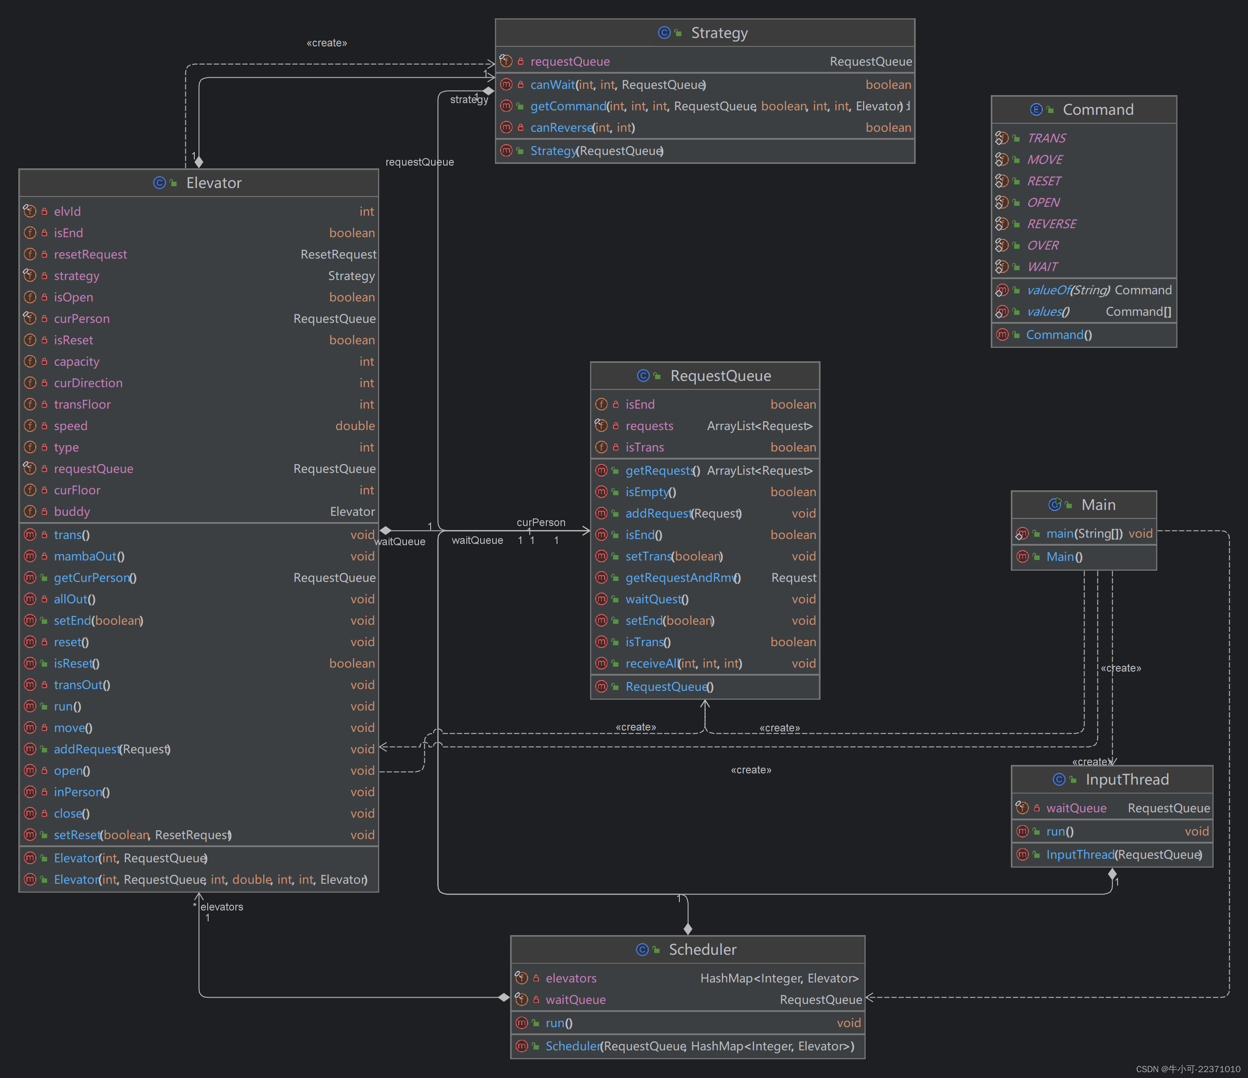This screenshot has height=1078, width=1248.
Task: Click the transFloor field in Elevator
Action: 199,404
